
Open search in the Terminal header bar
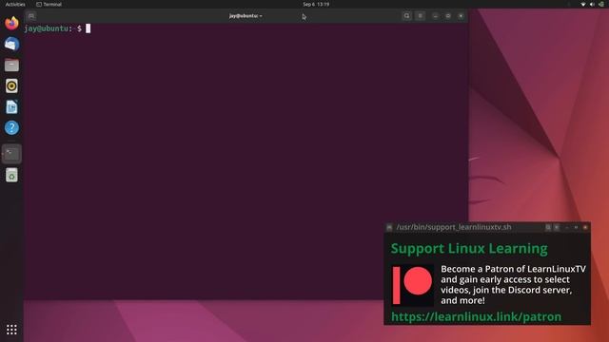click(406, 16)
